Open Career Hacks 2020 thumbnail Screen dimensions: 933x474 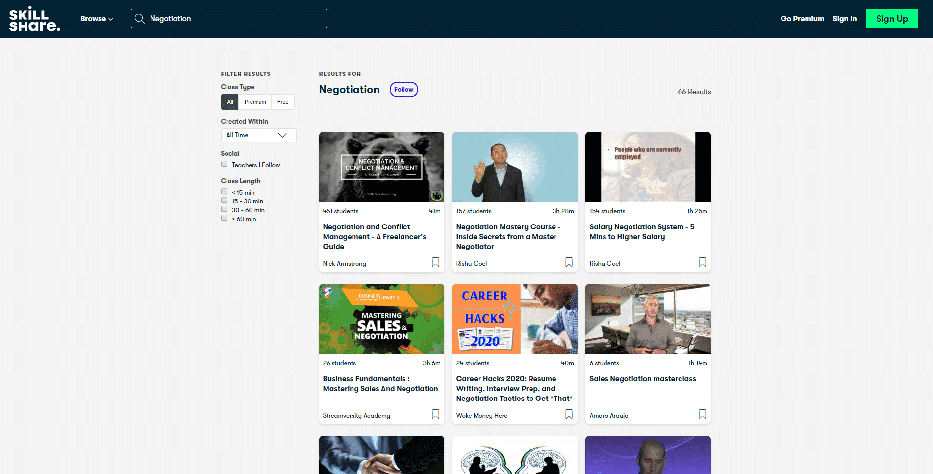coord(515,319)
